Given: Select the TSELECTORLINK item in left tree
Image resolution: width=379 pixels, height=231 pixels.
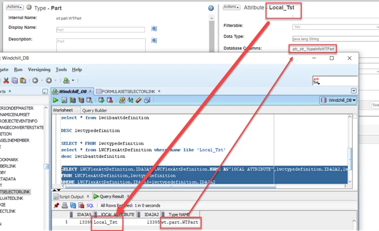Looking at the screenshot, I should (15, 192).
